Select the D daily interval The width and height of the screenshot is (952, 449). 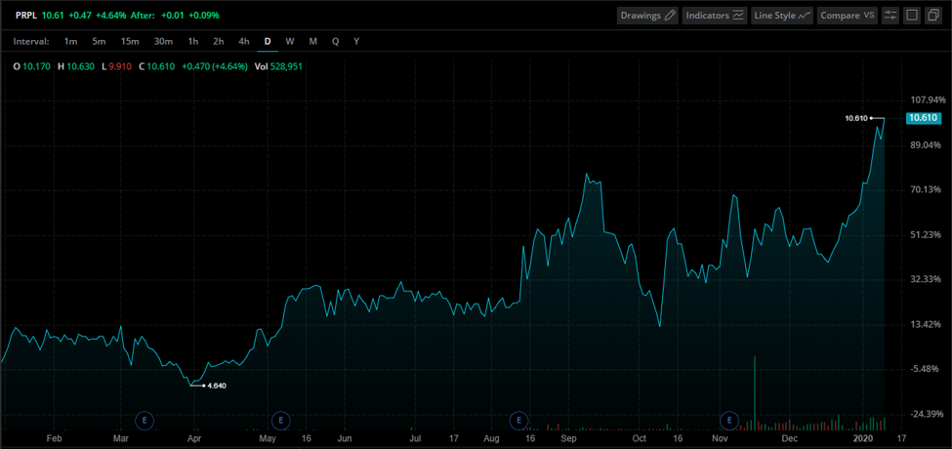(x=268, y=41)
